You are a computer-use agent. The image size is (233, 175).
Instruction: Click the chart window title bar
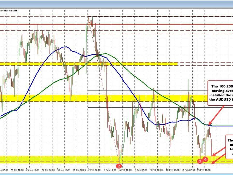pyautogui.click(x=116, y=4)
